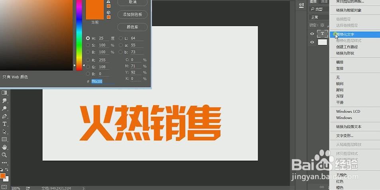Switch to the 图层 panel tab

coord(313,2)
